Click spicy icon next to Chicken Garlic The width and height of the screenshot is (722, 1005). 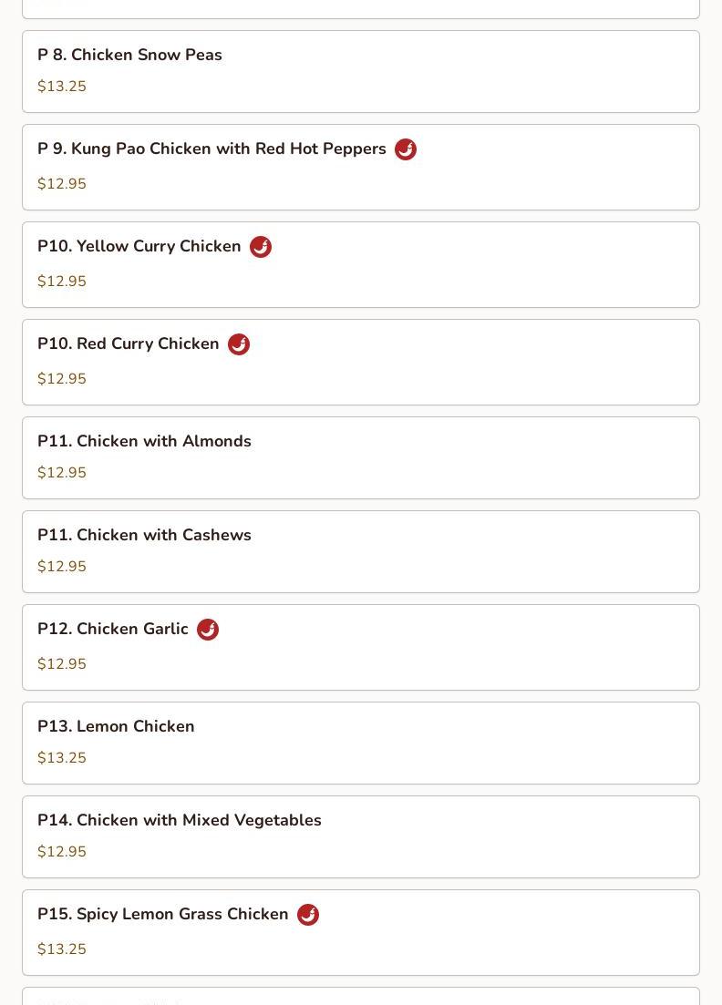tap(208, 630)
